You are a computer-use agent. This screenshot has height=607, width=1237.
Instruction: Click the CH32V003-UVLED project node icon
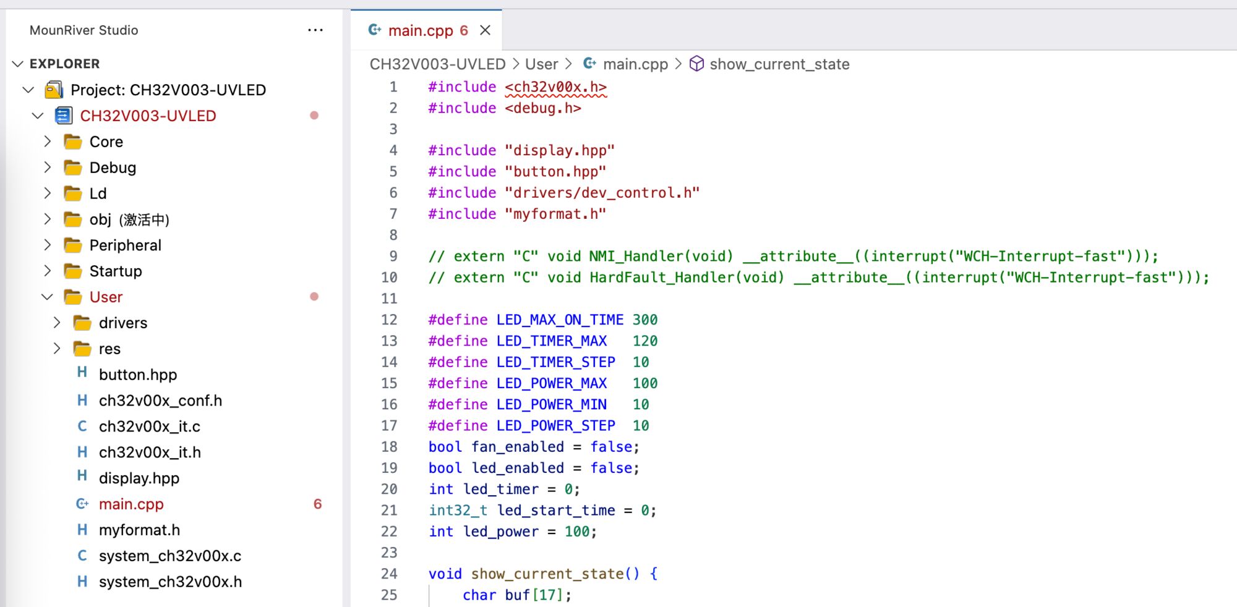pyautogui.click(x=63, y=116)
